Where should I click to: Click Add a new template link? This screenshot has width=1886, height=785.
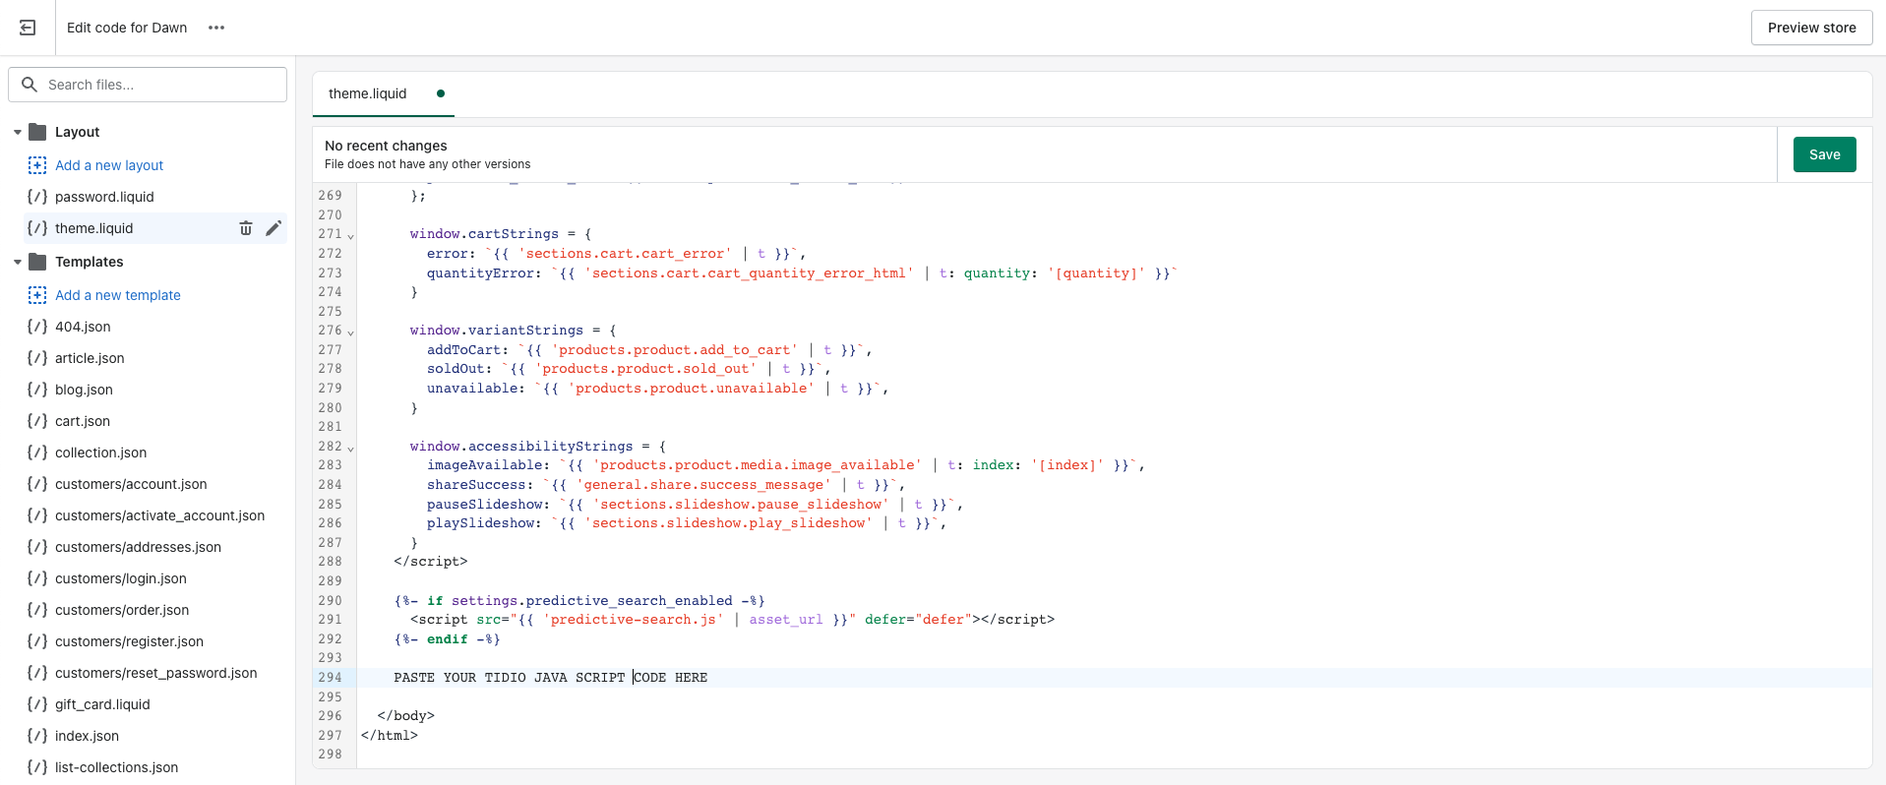pyautogui.click(x=118, y=295)
